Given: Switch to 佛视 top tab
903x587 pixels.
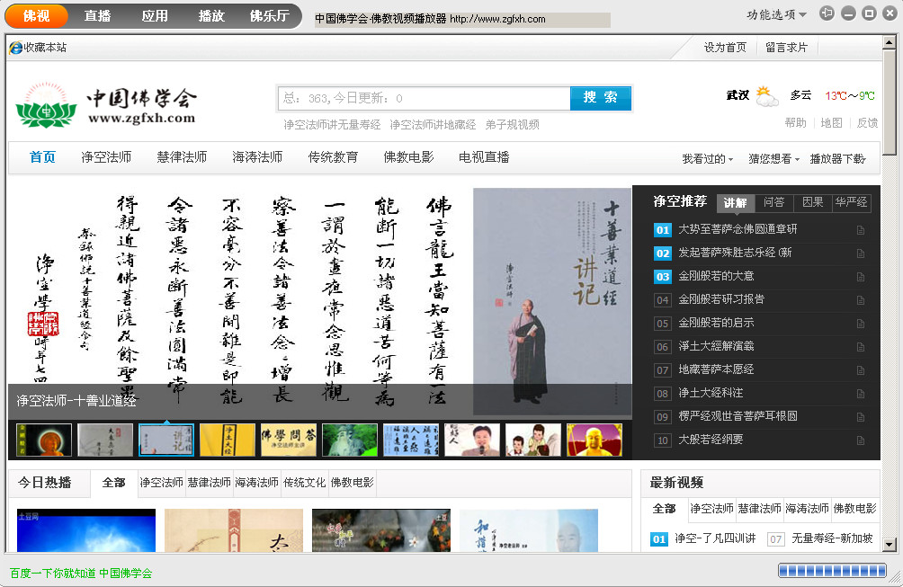Looking at the screenshot, I should (x=36, y=16).
